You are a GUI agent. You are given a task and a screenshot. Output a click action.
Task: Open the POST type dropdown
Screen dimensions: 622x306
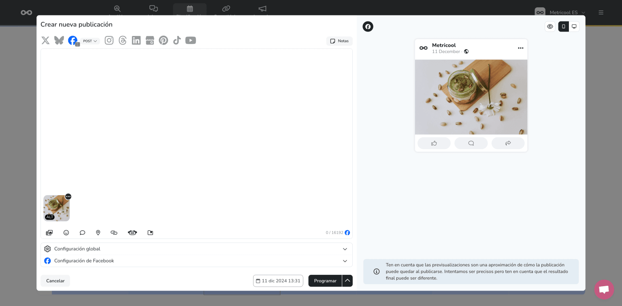click(89, 41)
